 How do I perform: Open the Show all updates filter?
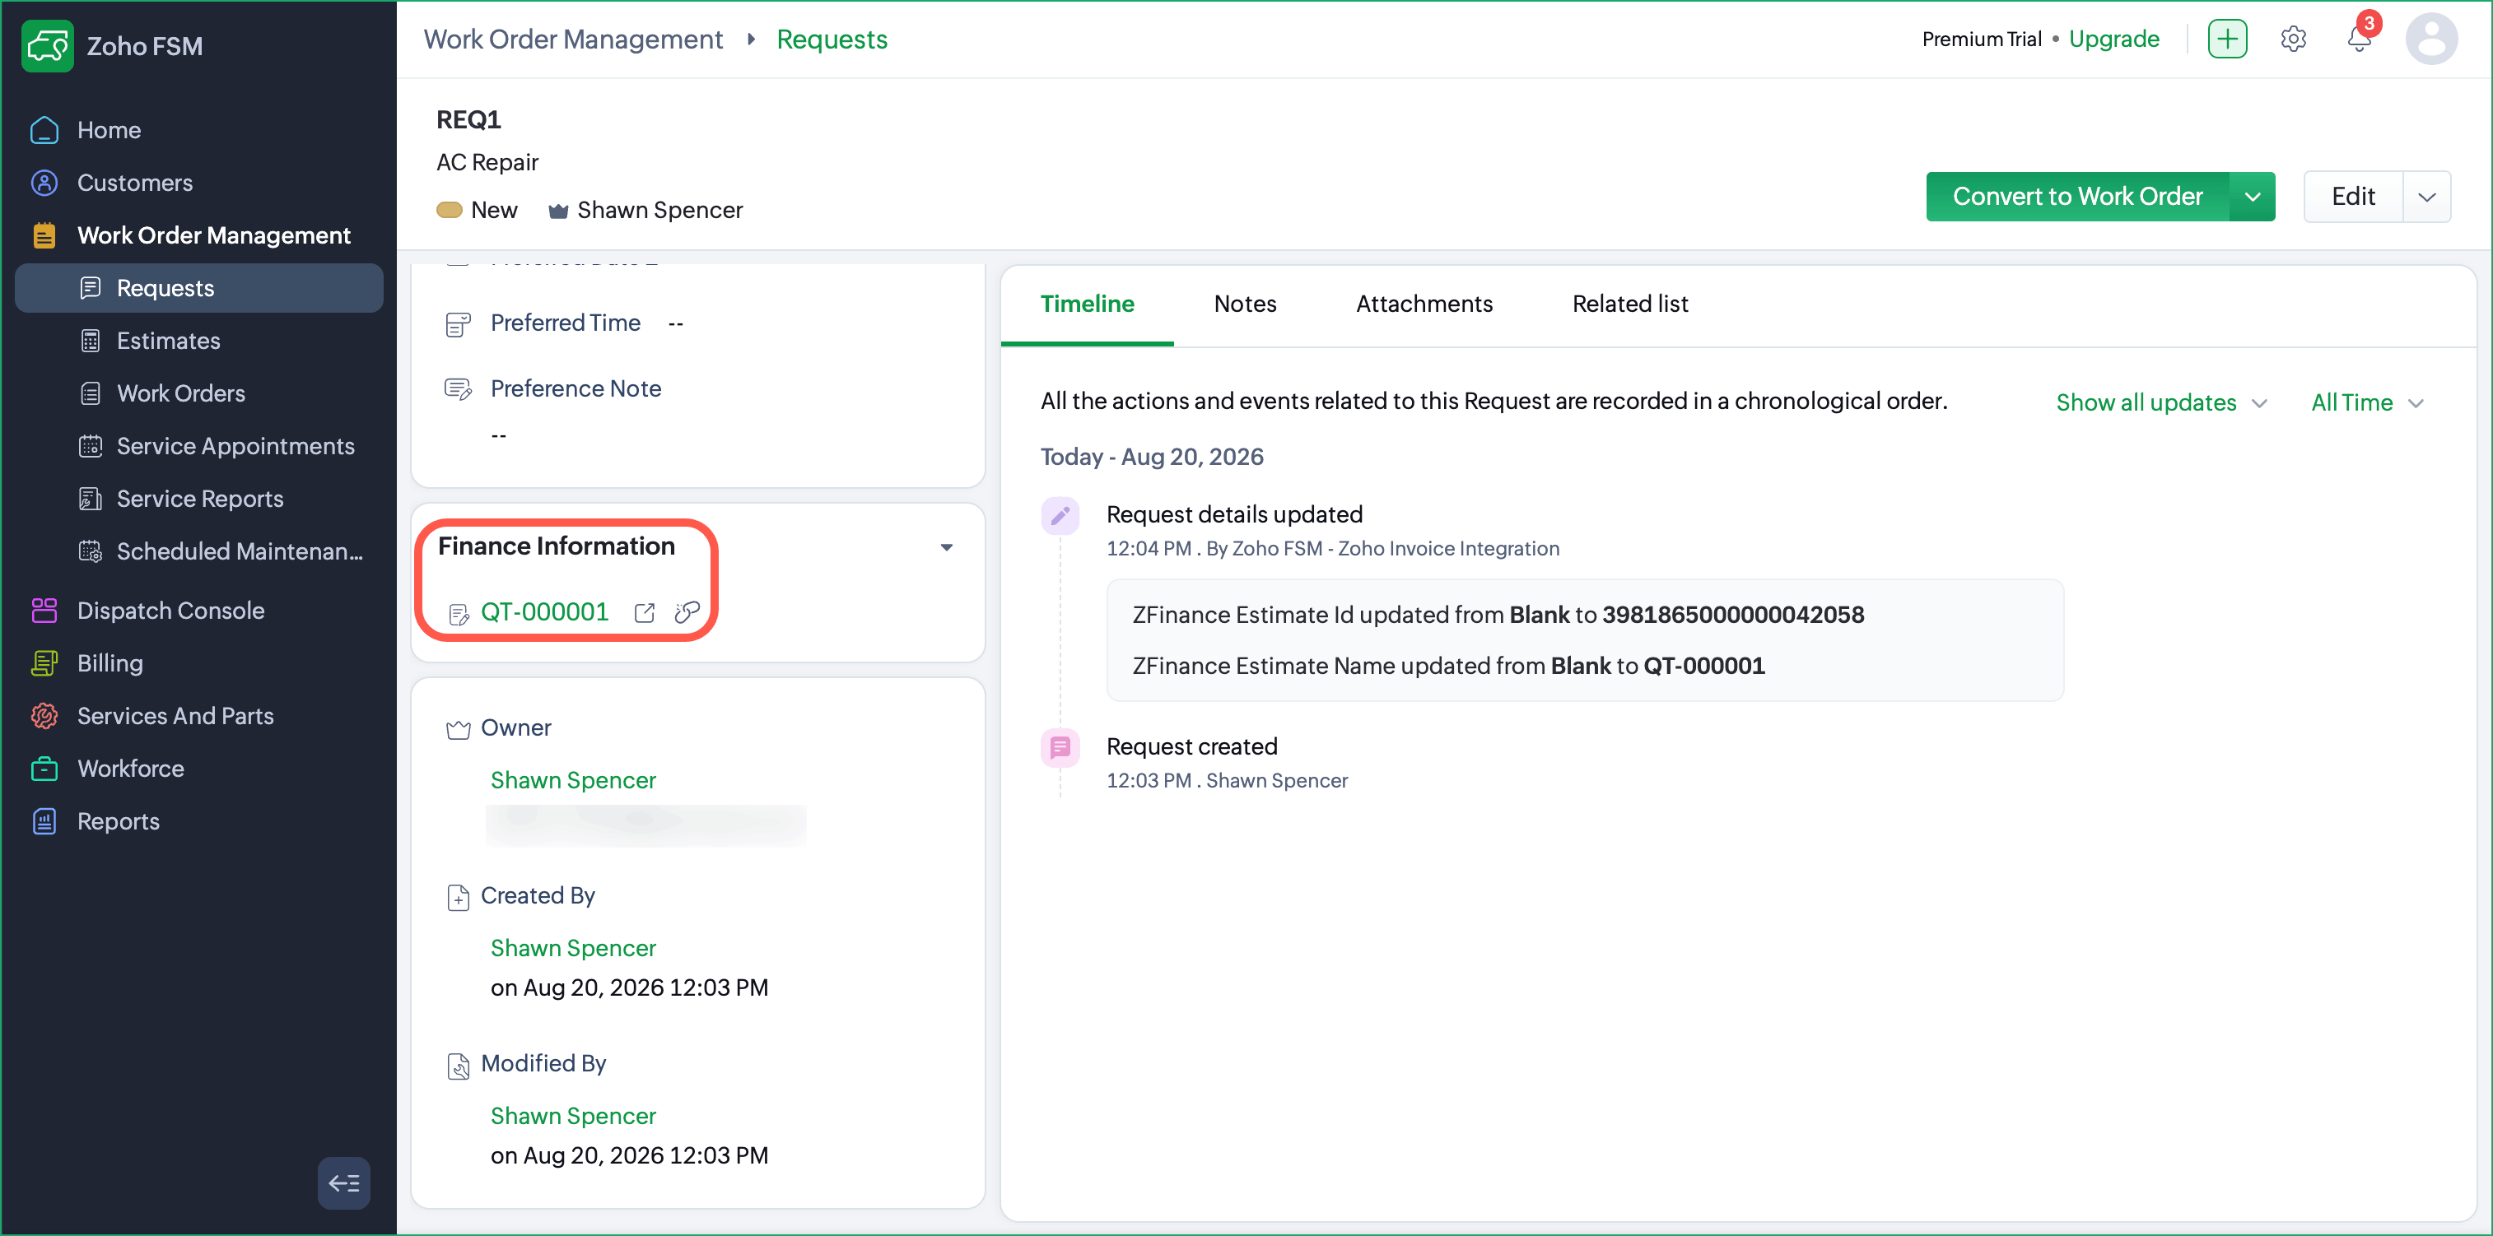click(x=2161, y=402)
